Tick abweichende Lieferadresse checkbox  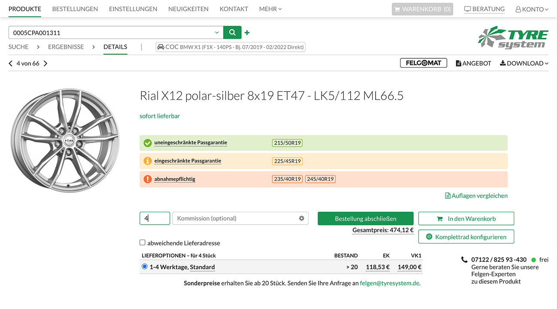coord(143,243)
